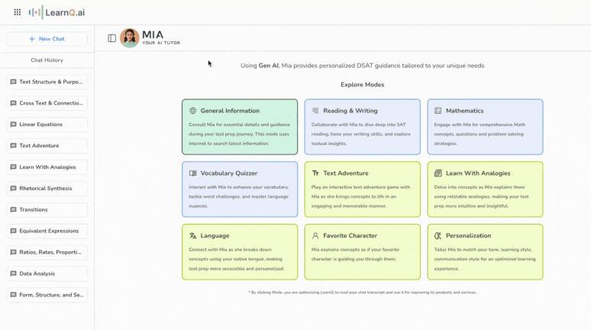The width and height of the screenshot is (591, 330).
Task: Click the calculator icon on Mathematics
Action: tap(438, 111)
